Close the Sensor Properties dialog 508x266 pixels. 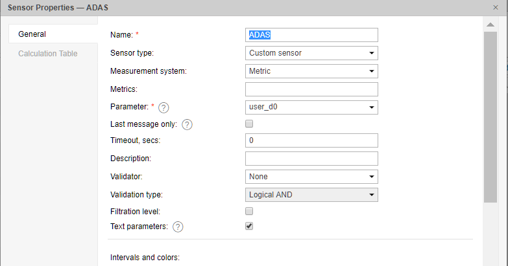tap(496, 6)
